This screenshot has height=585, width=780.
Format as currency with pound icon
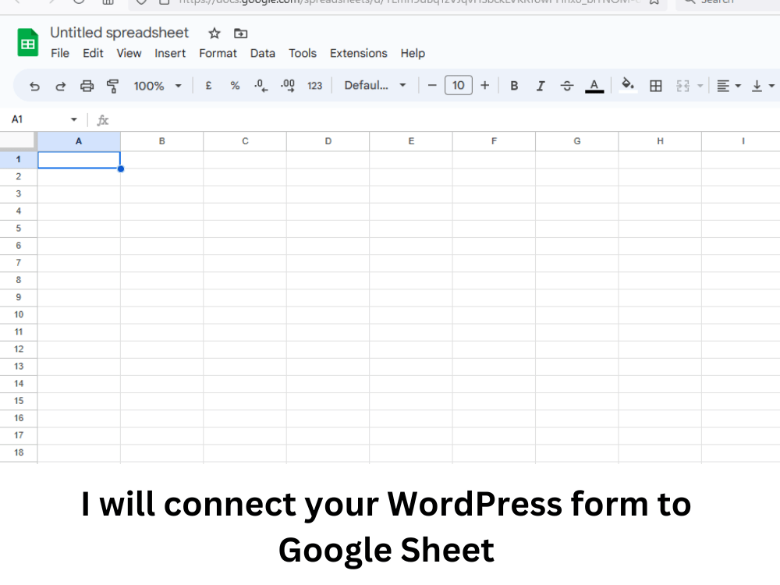tap(209, 86)
